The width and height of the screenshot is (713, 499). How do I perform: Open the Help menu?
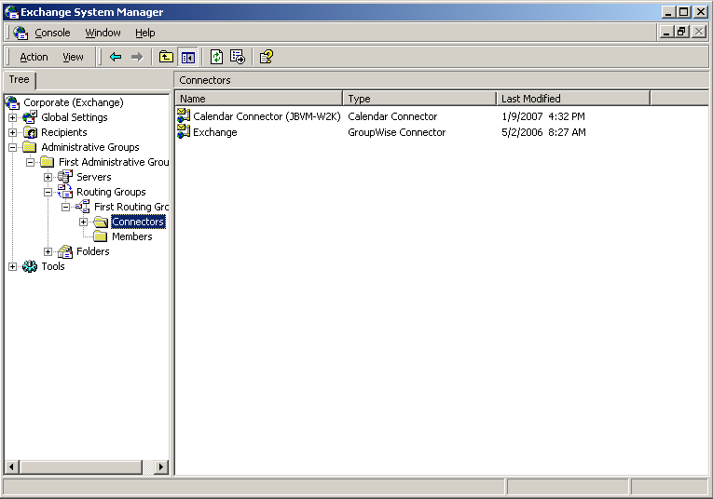tap(145, 33)
